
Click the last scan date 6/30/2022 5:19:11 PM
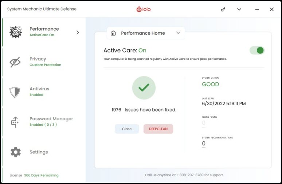point(224,103)
